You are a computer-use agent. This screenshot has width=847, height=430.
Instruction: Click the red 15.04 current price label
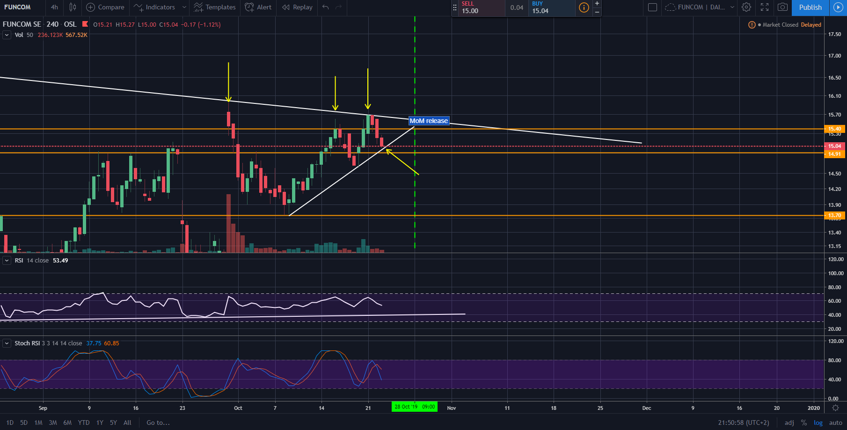tap(835, 146)
